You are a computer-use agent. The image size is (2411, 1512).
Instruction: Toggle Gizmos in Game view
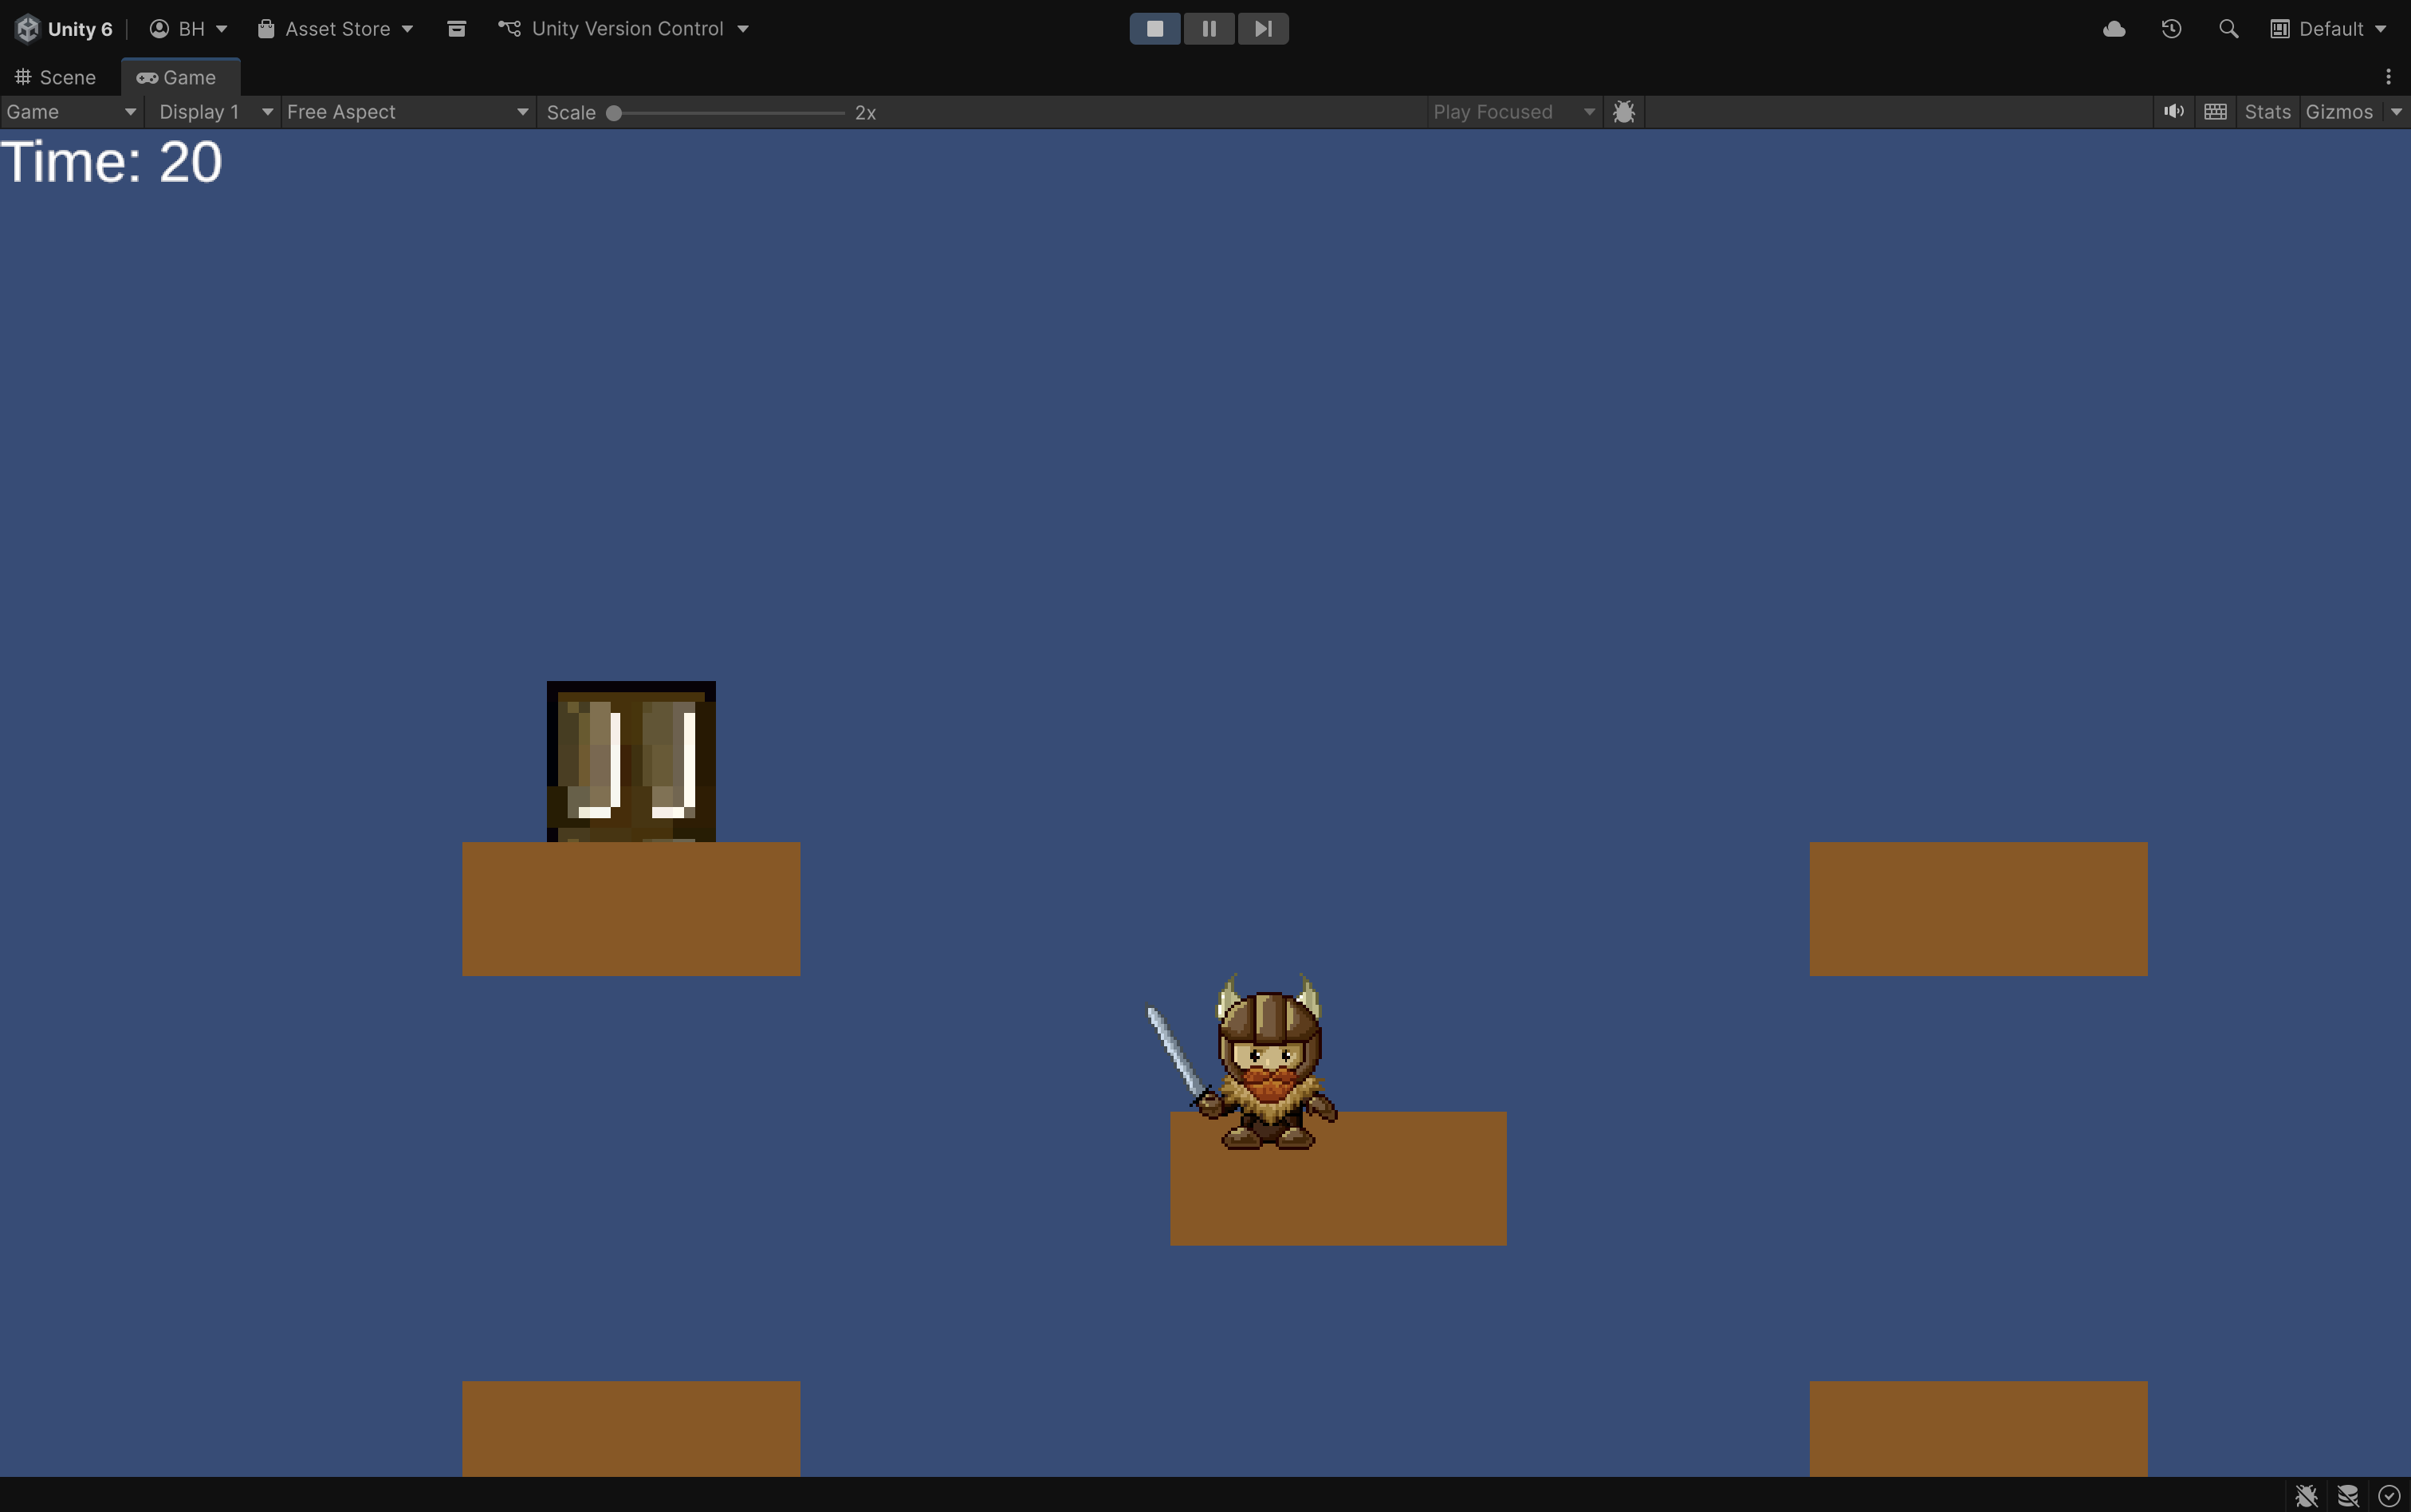click(x=2339, y=112)
